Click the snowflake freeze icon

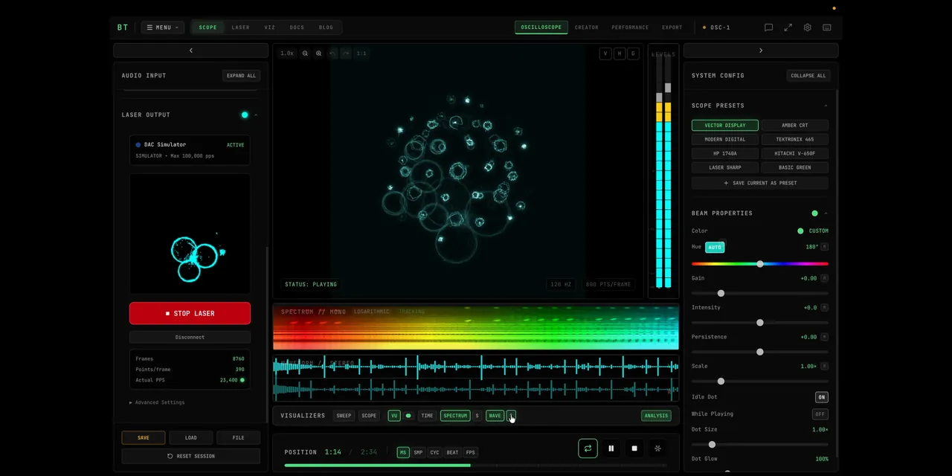point(657,448)
